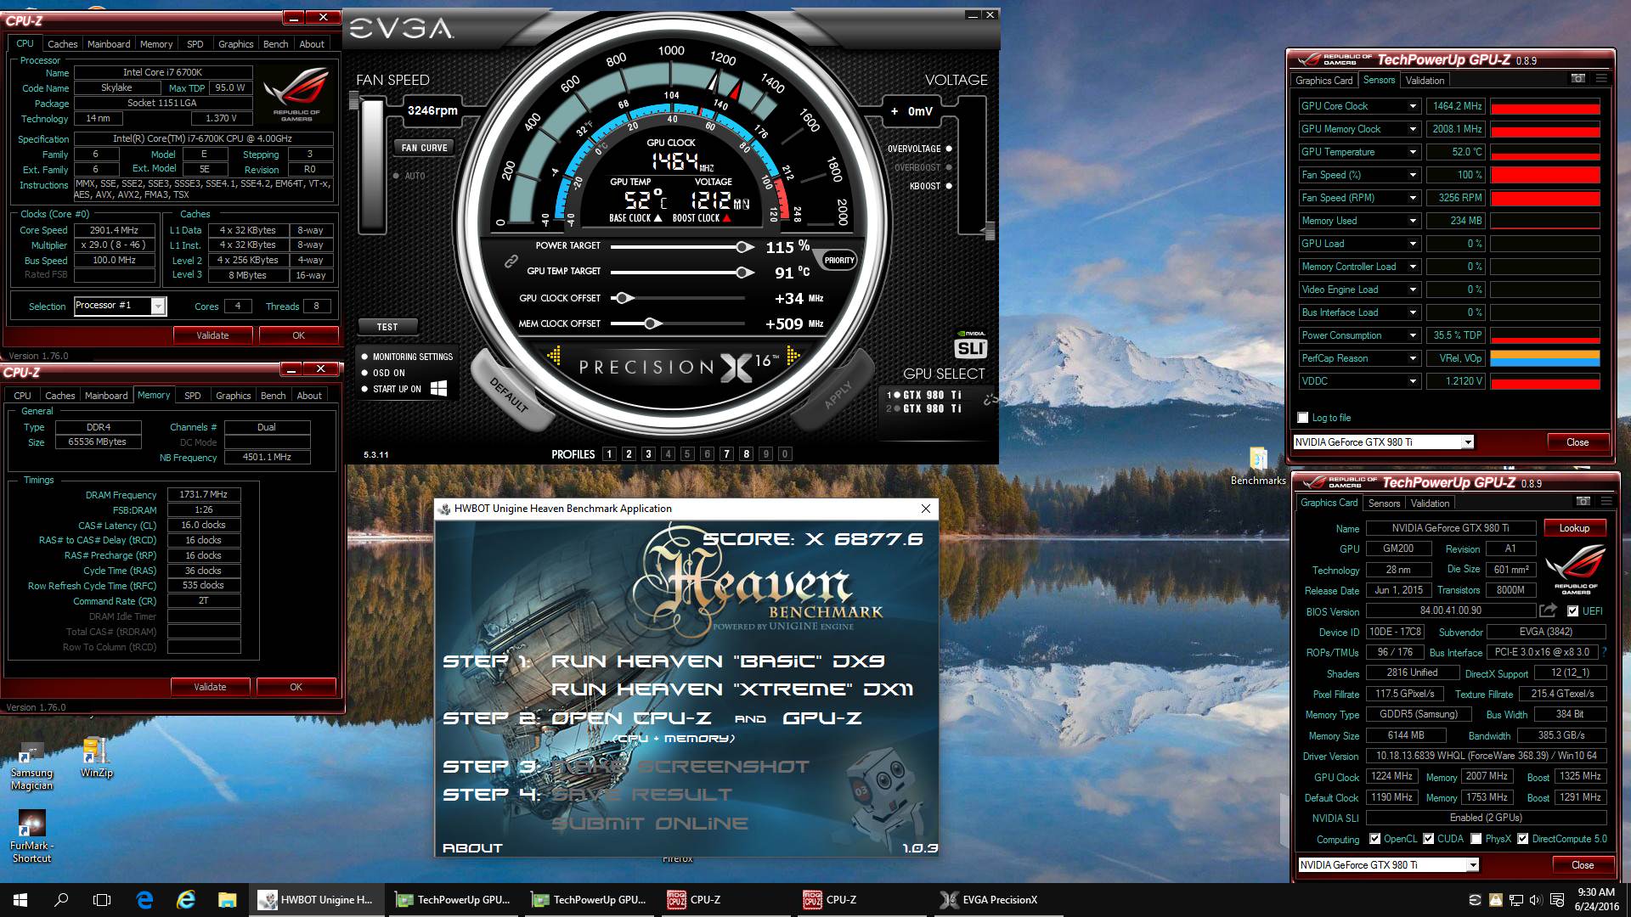
Task: Open the Samsung Magician desktop shortcut
Action: [31, 765]
